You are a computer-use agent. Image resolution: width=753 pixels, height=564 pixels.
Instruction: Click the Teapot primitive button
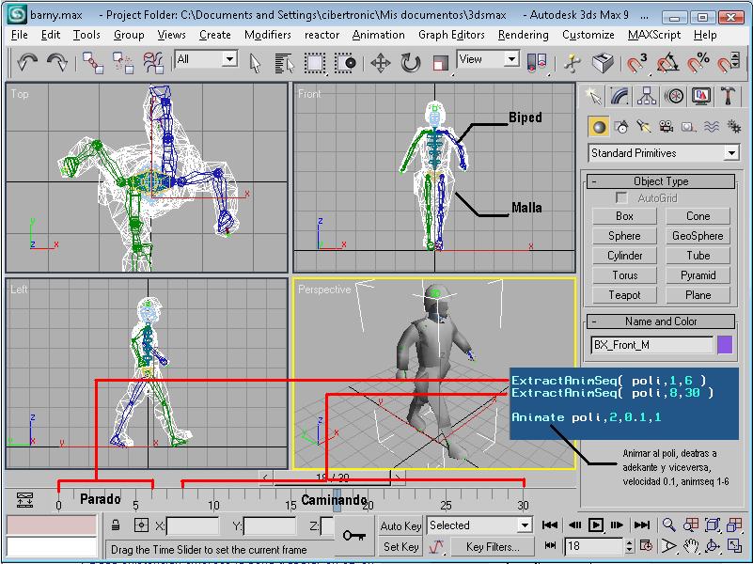pos(624,295)
